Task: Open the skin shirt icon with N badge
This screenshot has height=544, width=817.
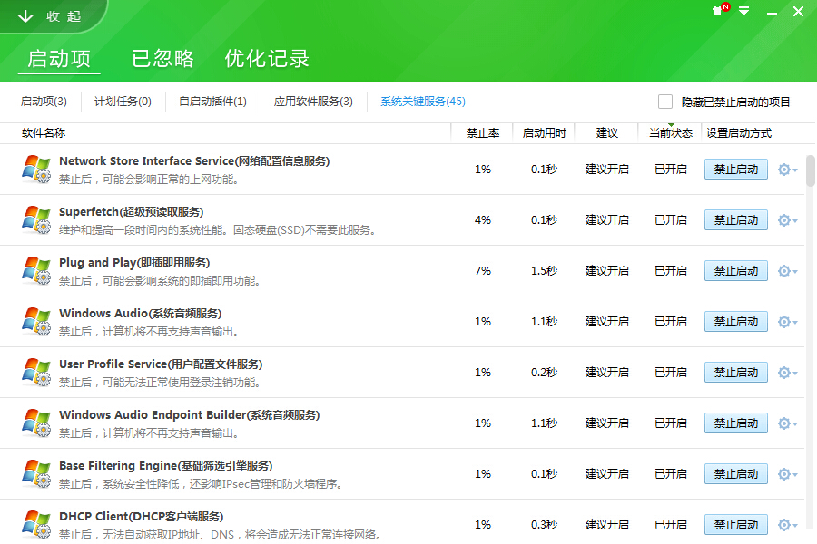Action: tap(721, 9)
